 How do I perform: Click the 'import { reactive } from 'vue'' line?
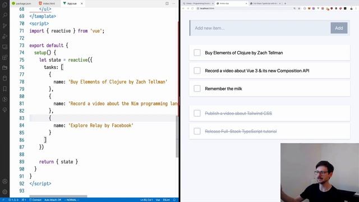click(67, 31)
